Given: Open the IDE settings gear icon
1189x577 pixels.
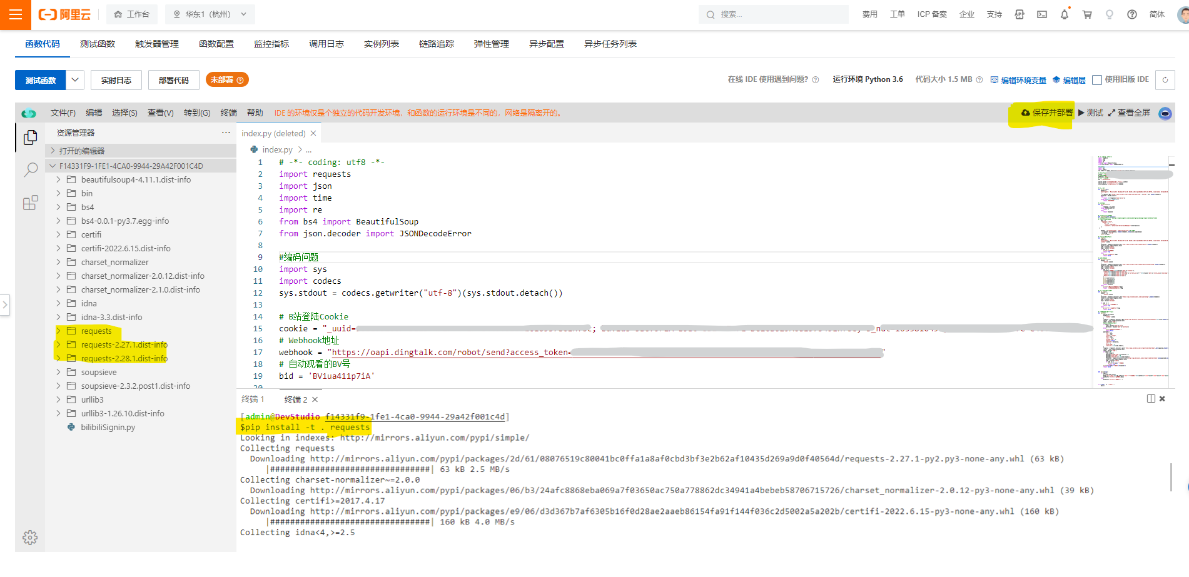Looking at the screenshot, I should (30, 538).
